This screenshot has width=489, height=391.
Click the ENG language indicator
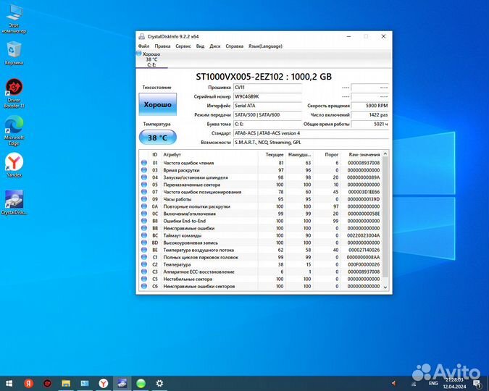click(433, 383)
